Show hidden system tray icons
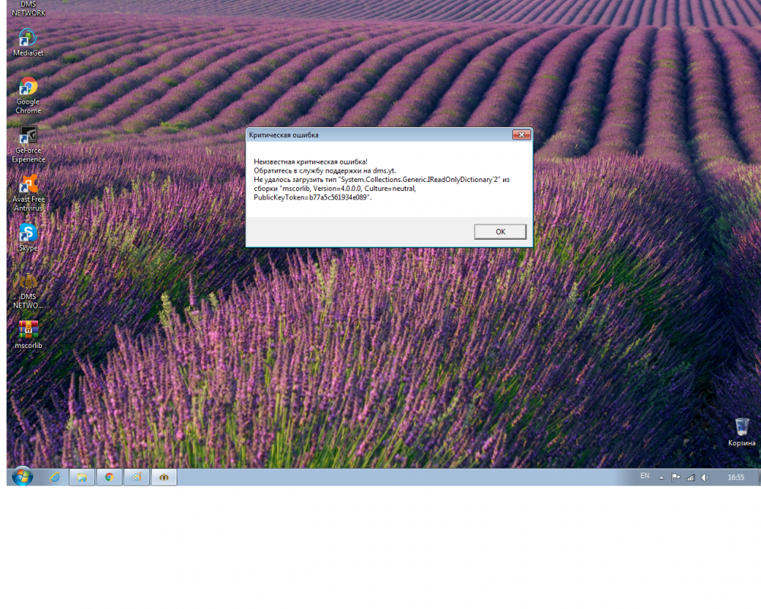Viewport: 761px width, 609px height. coord(661,477)
